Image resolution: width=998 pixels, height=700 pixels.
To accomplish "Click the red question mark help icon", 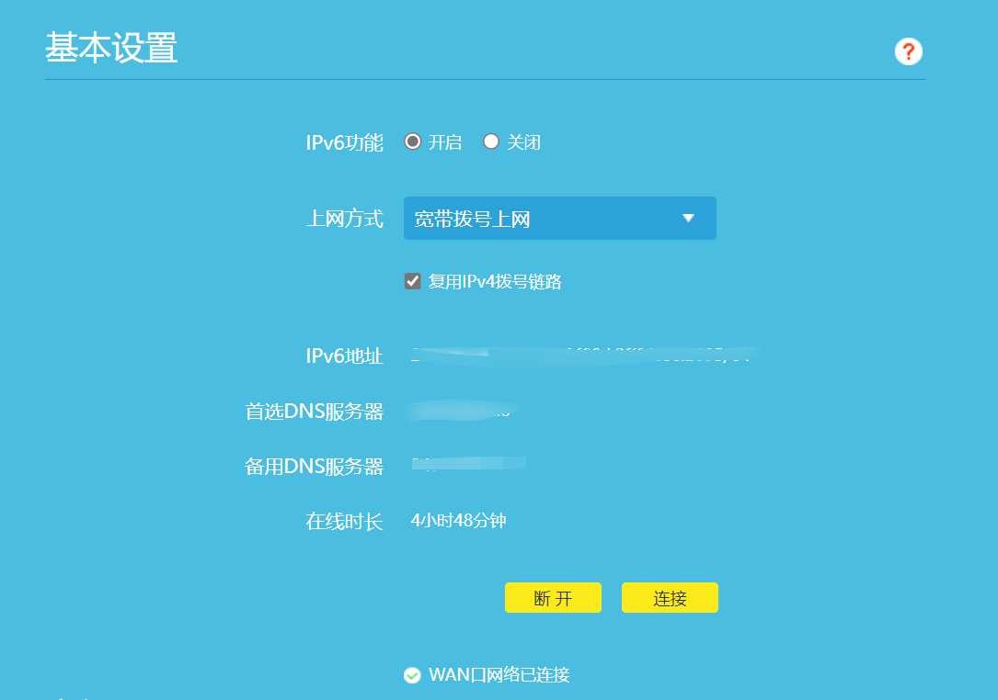I will point(908,51).
